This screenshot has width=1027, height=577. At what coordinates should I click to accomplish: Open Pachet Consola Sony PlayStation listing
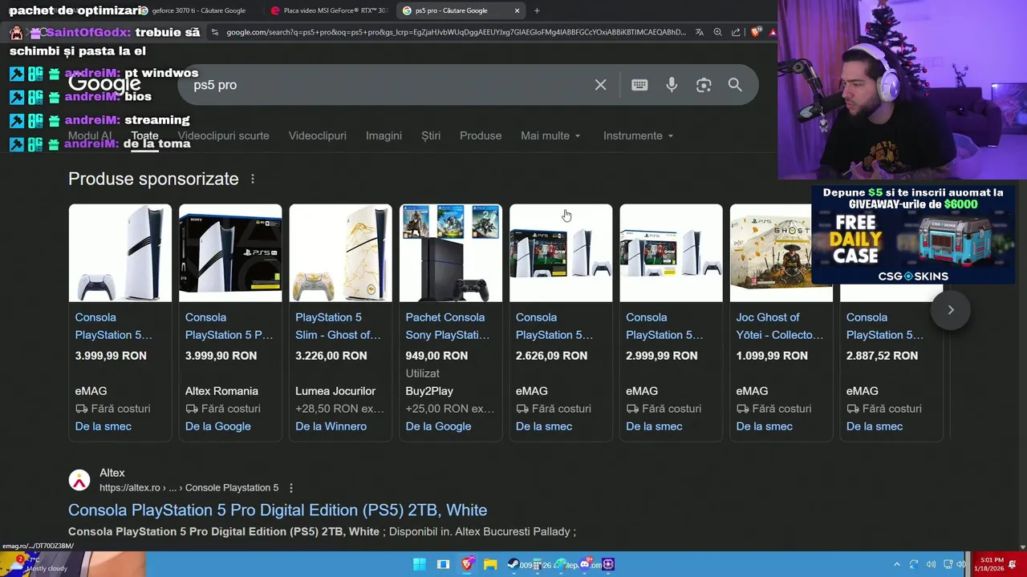click(451, 322)
